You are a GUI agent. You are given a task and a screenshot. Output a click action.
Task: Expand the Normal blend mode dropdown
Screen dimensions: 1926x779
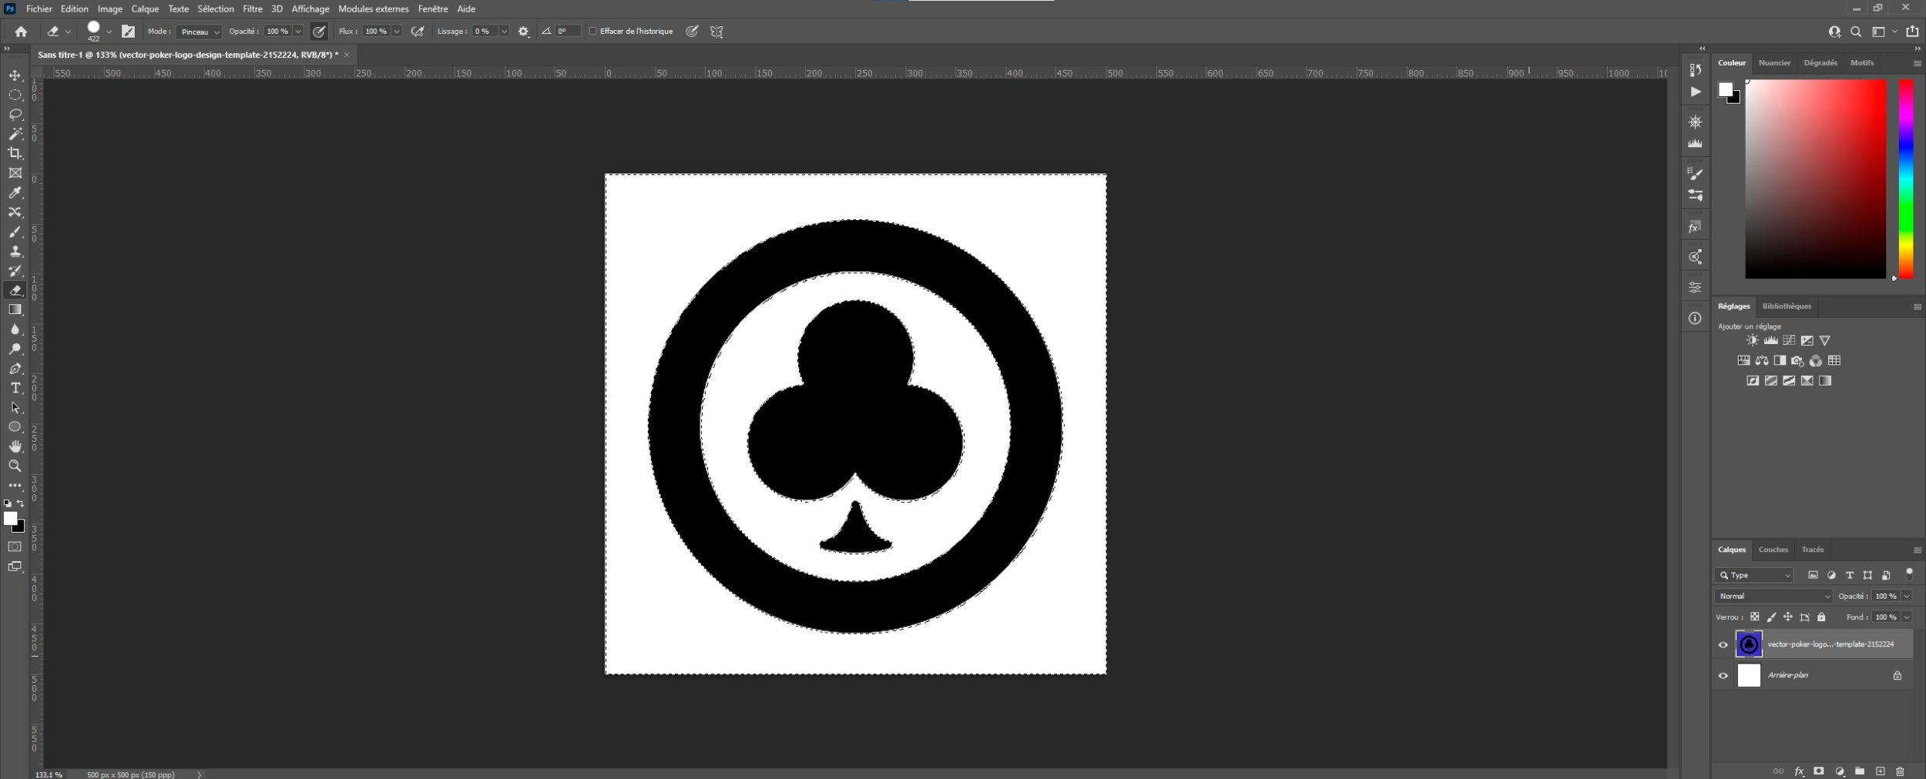pos(1773,597)
